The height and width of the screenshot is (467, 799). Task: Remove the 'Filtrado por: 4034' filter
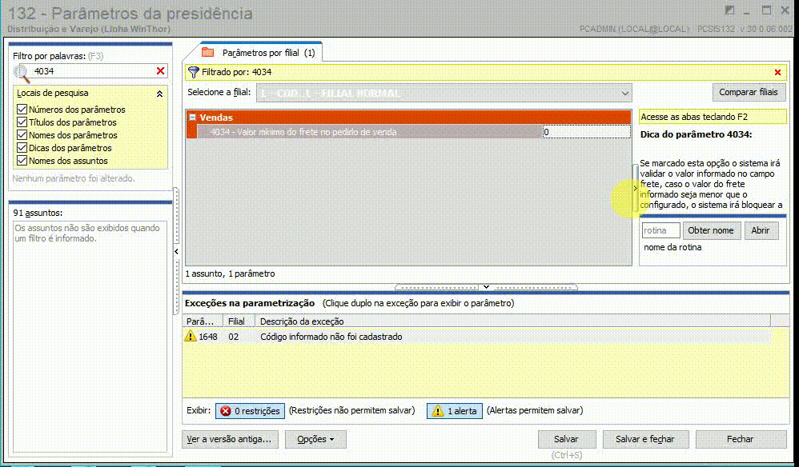pos(777,72)
